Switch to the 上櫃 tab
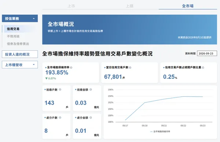Screen dimensions: 220x142 (x=129, y=6)
